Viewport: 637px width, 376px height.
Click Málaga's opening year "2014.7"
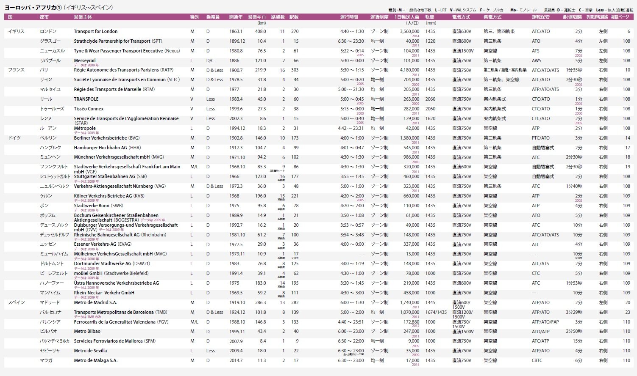236,361
